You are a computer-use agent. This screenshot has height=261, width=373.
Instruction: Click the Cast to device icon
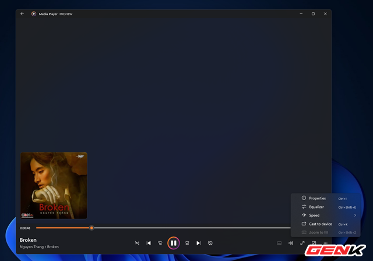tap(304, 224)
